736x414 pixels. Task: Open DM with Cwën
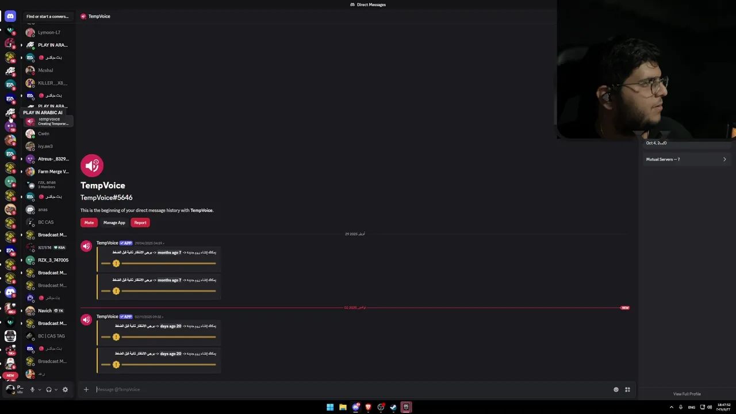(x=48, y=133)
